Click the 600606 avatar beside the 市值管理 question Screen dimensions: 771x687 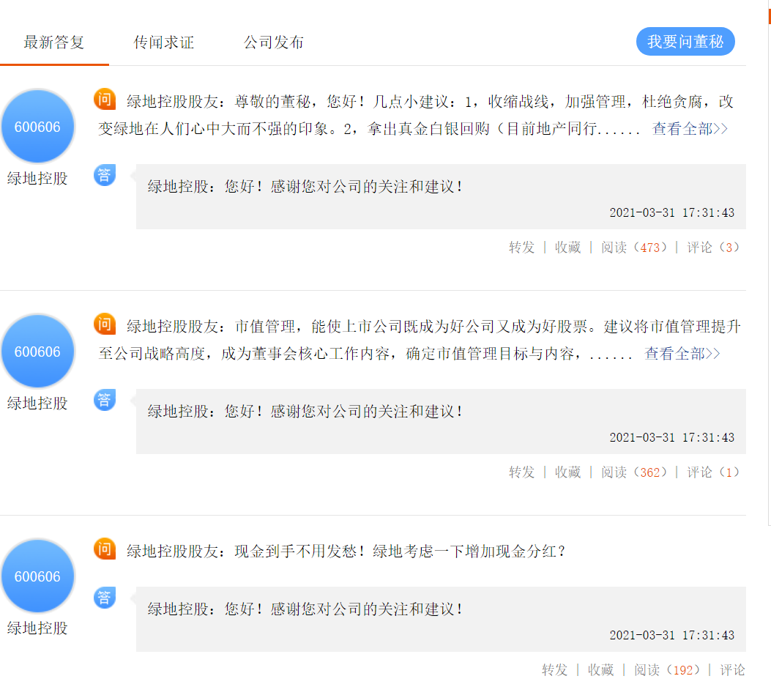pyautogui.click(x=37, y=351)
